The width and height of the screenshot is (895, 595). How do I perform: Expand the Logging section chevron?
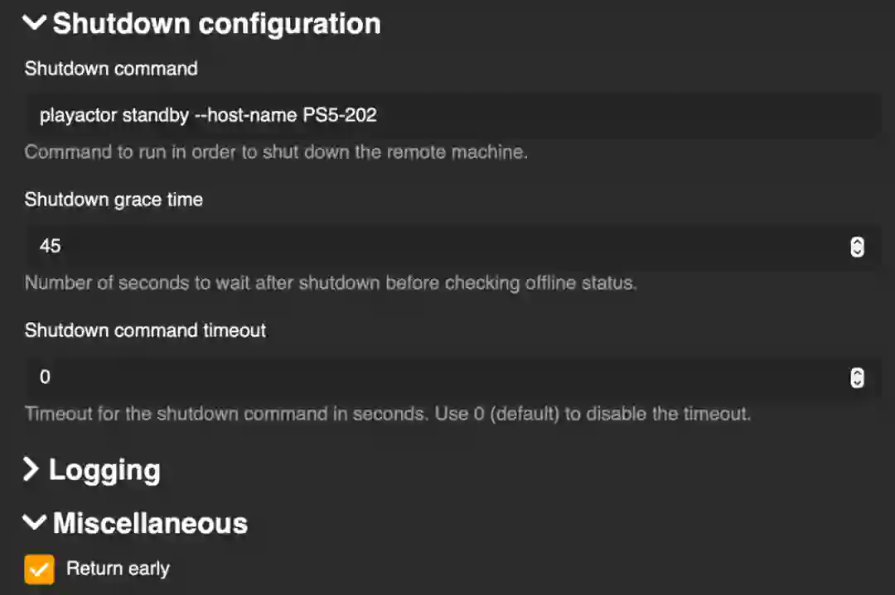point(31,470)
